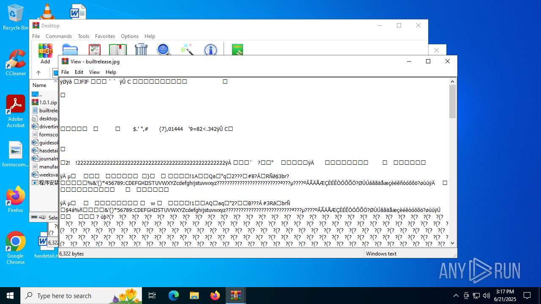Open the notification center icon

tap(527, 296)
